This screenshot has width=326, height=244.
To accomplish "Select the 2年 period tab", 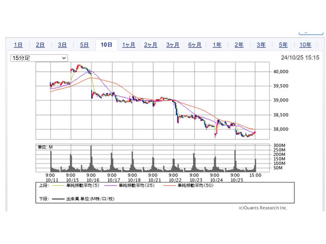I will tap(239, 45).
